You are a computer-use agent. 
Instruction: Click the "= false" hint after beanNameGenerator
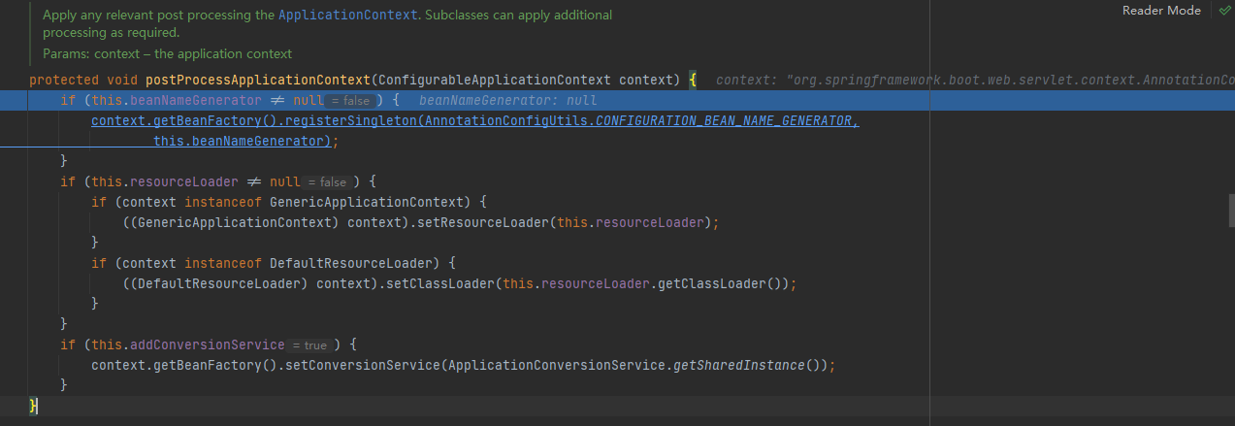[x=350, y=101]
